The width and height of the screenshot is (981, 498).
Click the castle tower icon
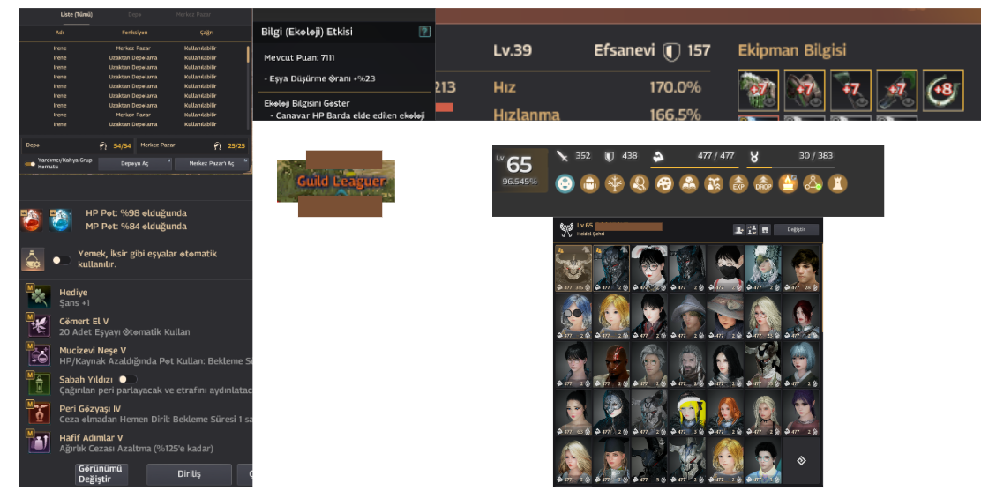point(838,183)
